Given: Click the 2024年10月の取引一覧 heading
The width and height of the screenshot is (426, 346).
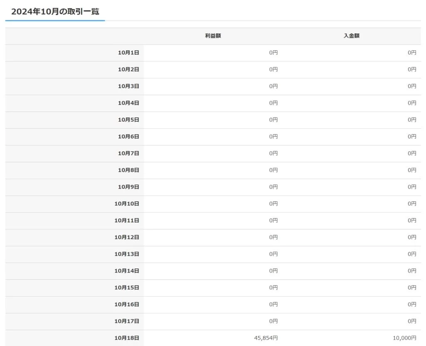Looking at the screenshot, I should click(x=55, y=11).
